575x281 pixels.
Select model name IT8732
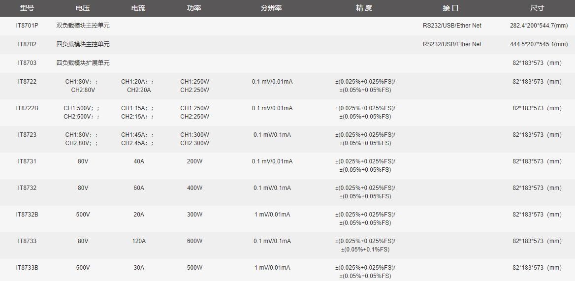(x=27, y=187)
